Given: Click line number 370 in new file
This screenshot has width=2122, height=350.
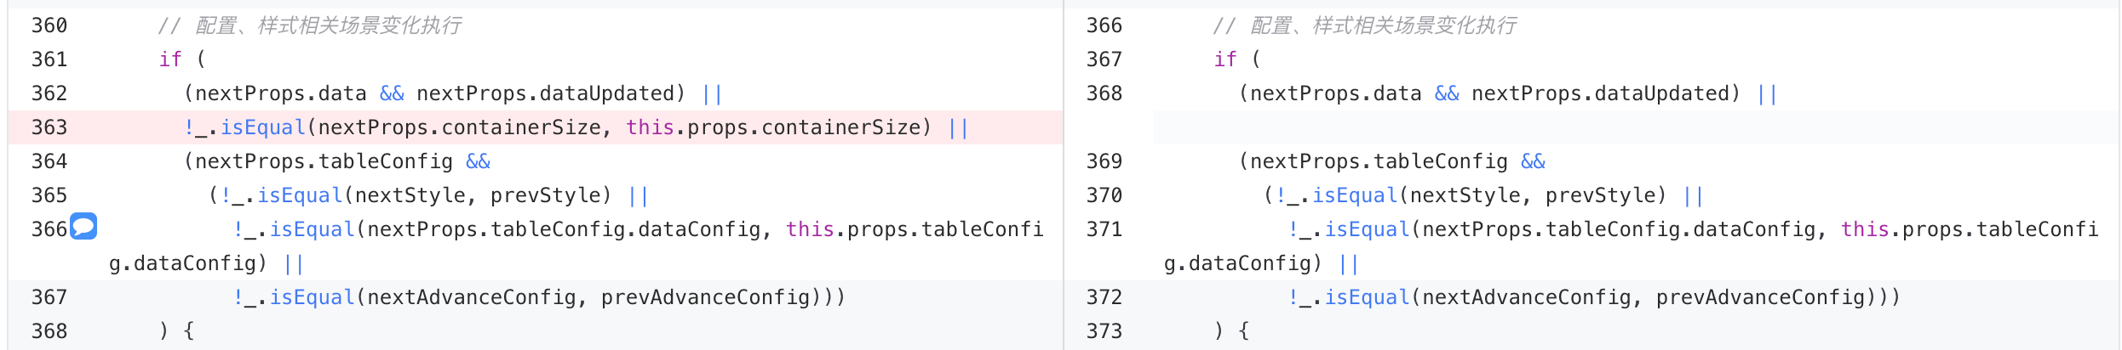Looking at the screenshot, I should click(1104, 195).
